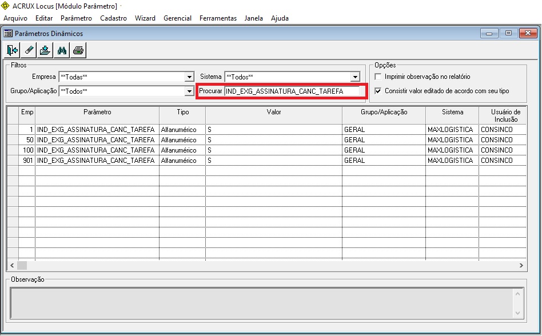
Task: Select Emp cell with value 901
Action: [27, 161]
